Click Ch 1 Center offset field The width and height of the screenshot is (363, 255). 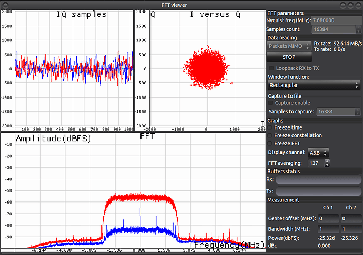[328, 218]
